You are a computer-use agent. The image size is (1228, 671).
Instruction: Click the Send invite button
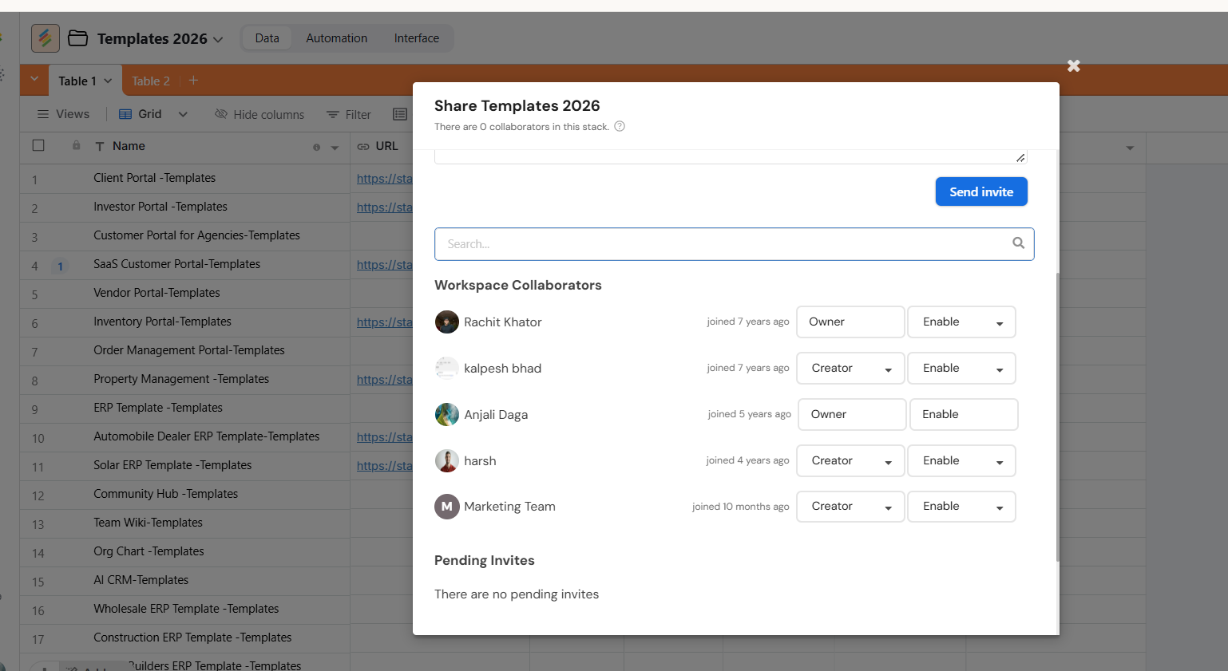981,191
